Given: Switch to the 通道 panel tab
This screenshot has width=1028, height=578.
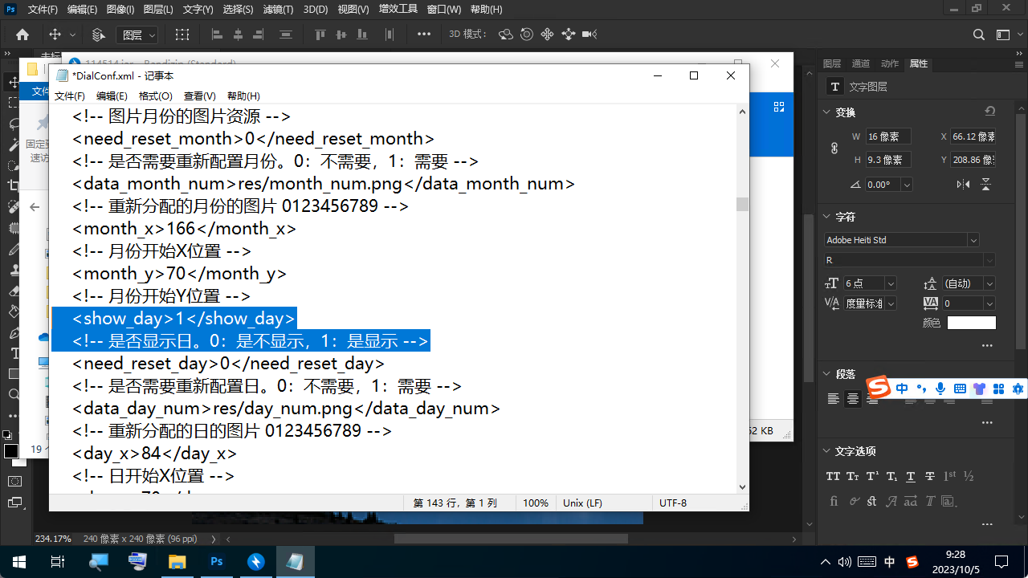Looking at the screenshot, I should coord(860,63).
